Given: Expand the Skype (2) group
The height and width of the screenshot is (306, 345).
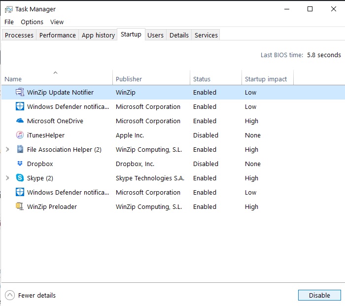Looking at the screenshot, I should click(x=7, y=178).
